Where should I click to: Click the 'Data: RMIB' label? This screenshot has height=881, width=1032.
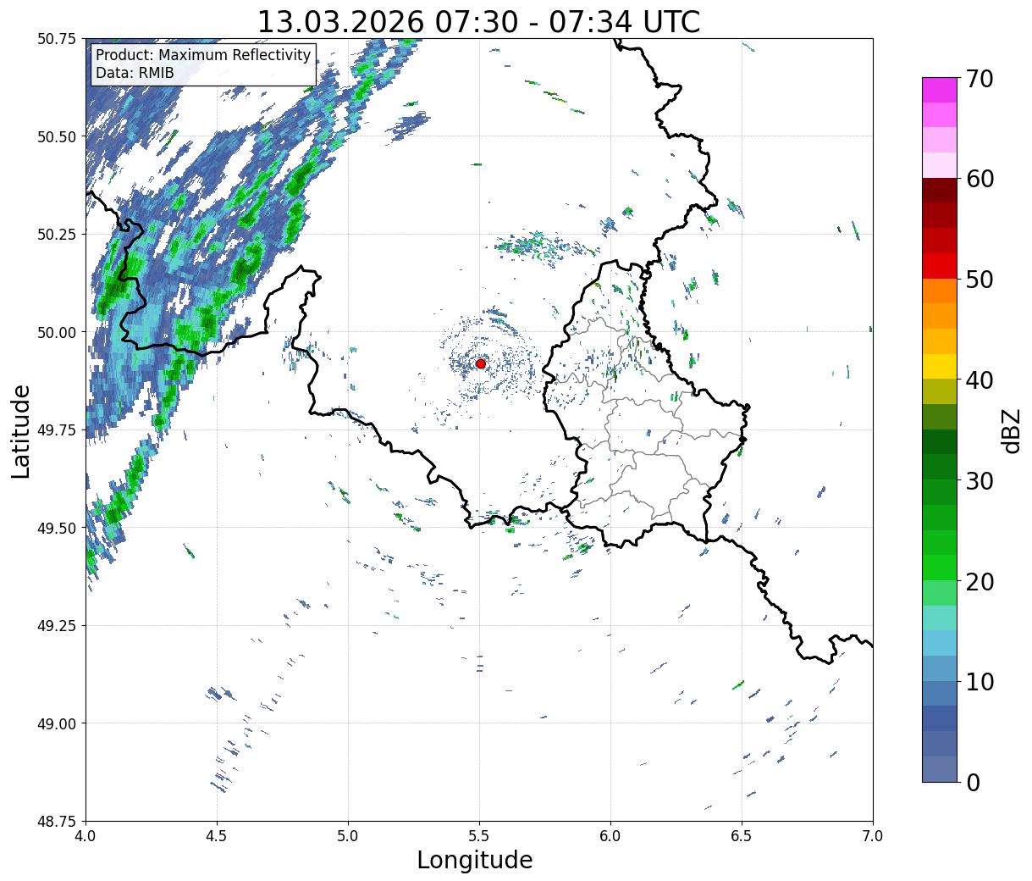coord(135,73)
